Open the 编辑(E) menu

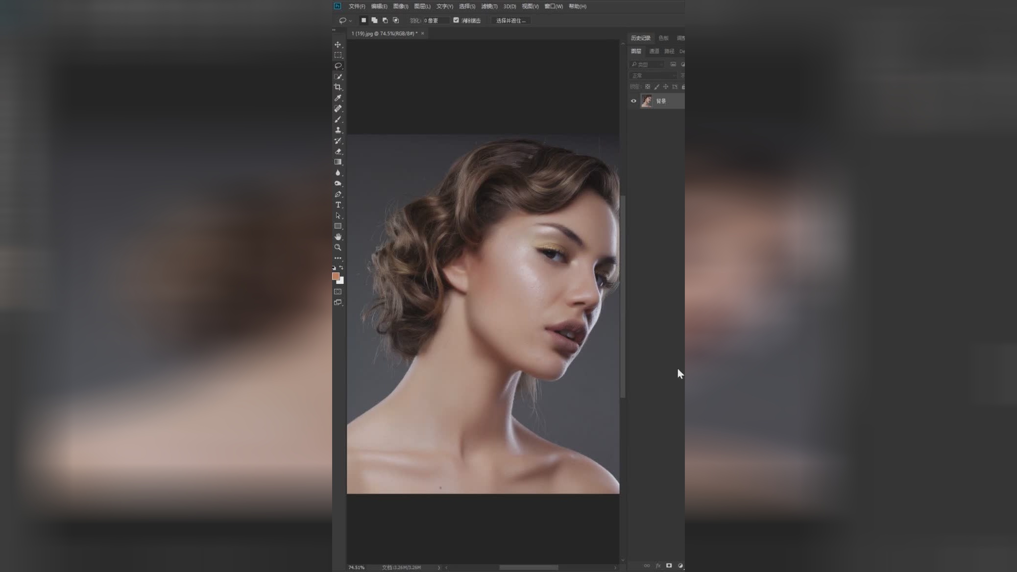(379, 6)
